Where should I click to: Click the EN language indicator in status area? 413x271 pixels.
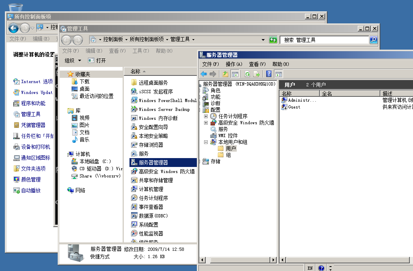(310, 268)
